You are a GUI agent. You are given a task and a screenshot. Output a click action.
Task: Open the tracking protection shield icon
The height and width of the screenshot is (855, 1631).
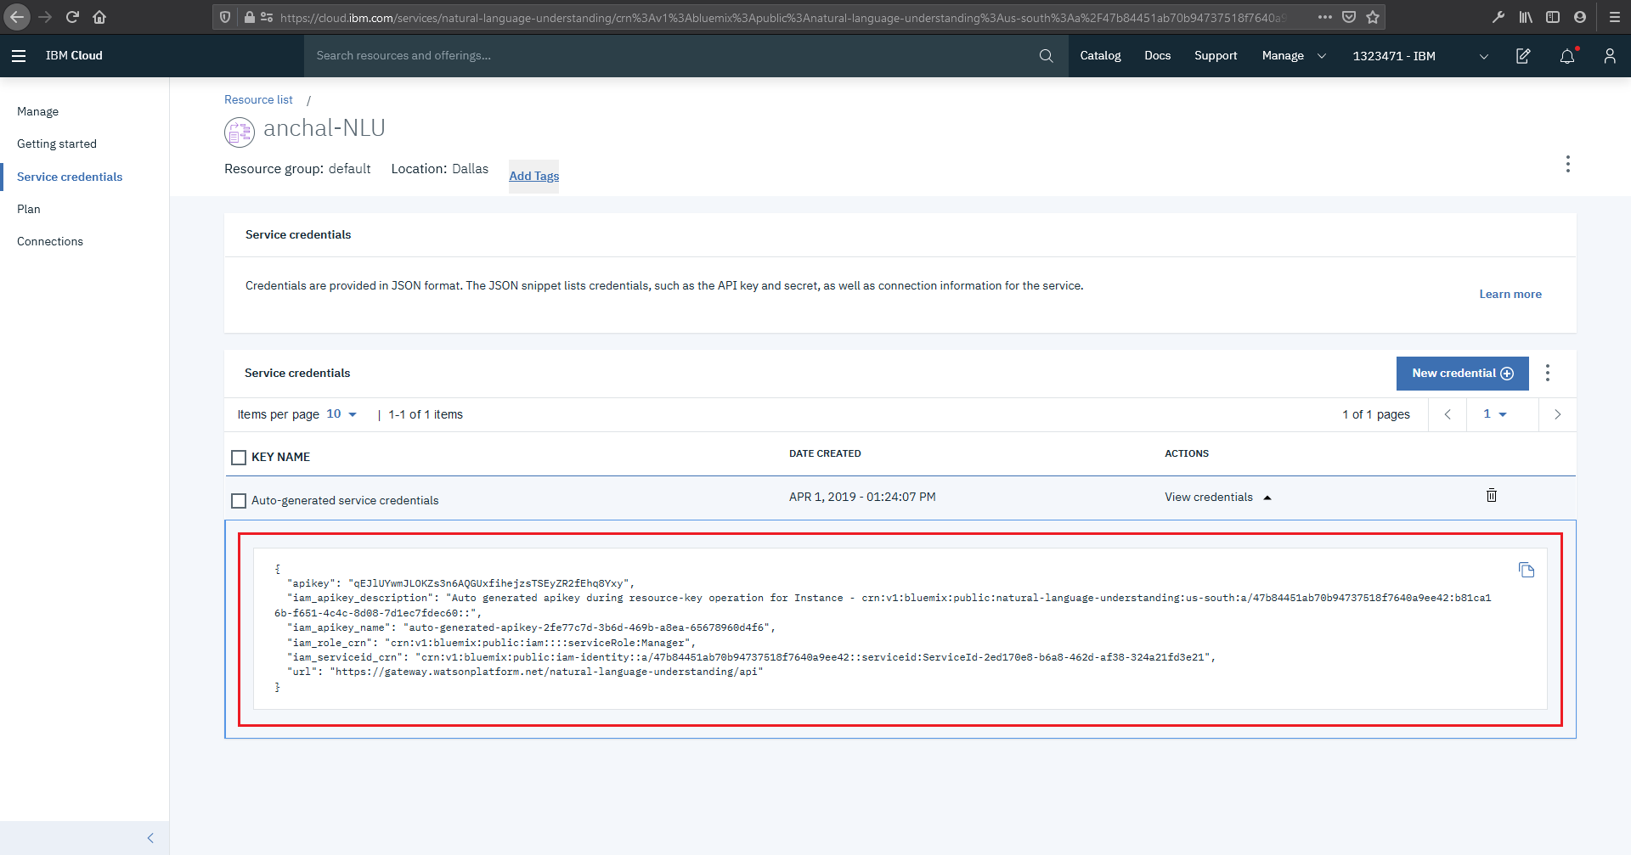pyautogui.click(x=225, y=17)
